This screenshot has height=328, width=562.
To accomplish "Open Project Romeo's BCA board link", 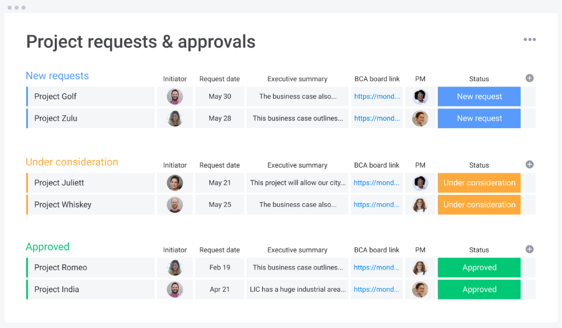I will (x=377, y=267).
